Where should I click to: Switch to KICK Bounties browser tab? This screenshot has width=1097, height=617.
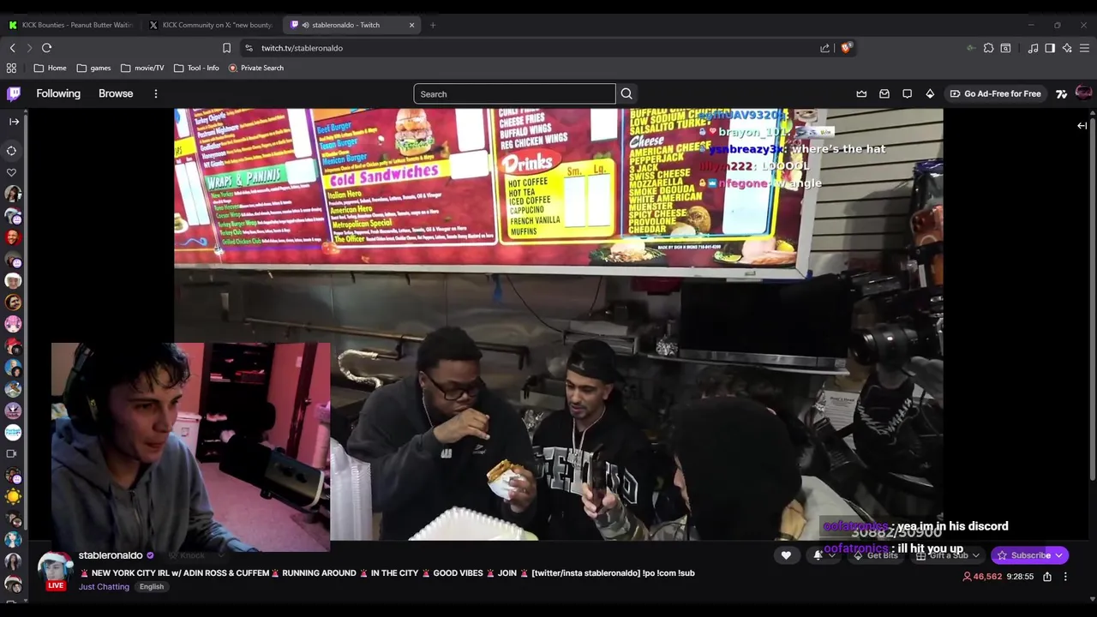tap(71, 25)
